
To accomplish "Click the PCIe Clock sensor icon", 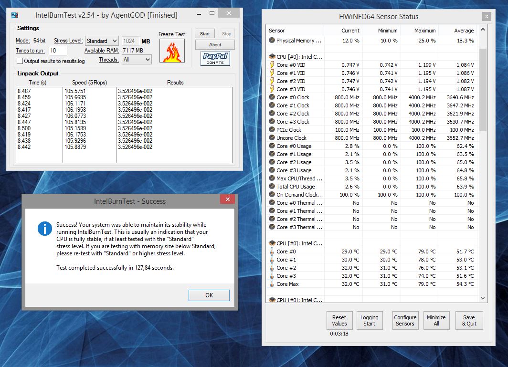I will tap(272, 129).
